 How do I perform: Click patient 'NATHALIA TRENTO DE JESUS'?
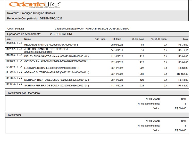click(42, 80)
